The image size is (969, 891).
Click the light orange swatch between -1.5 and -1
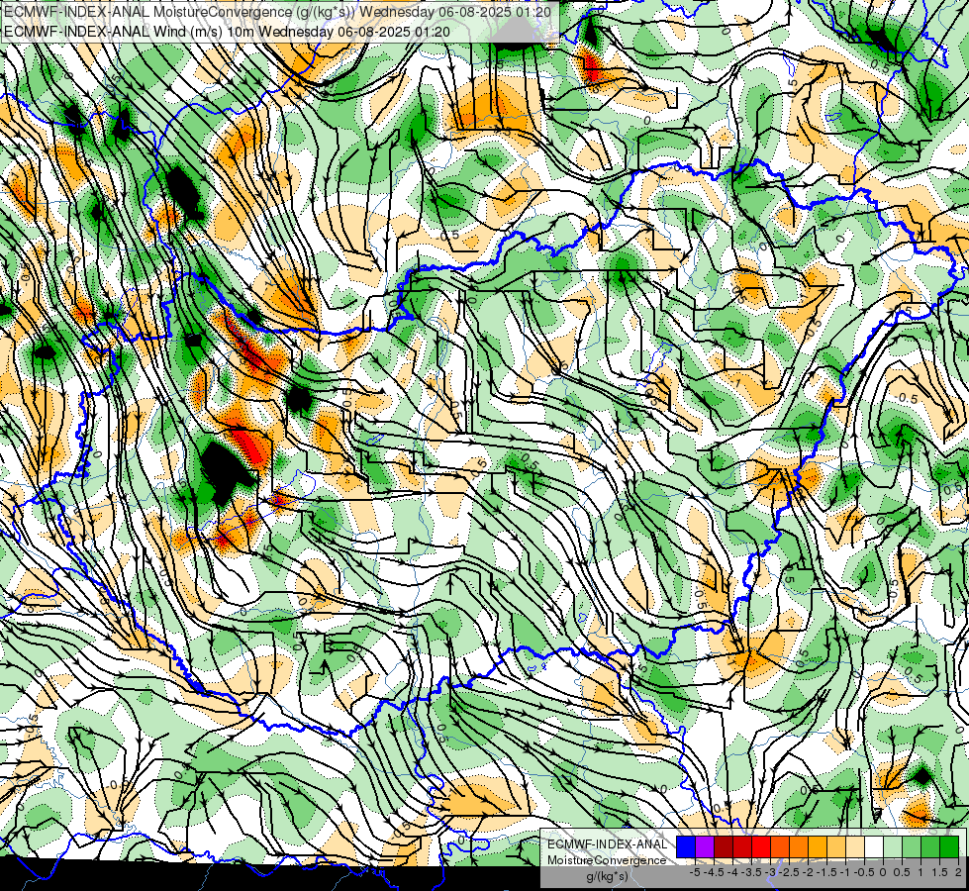click(836, 847)
